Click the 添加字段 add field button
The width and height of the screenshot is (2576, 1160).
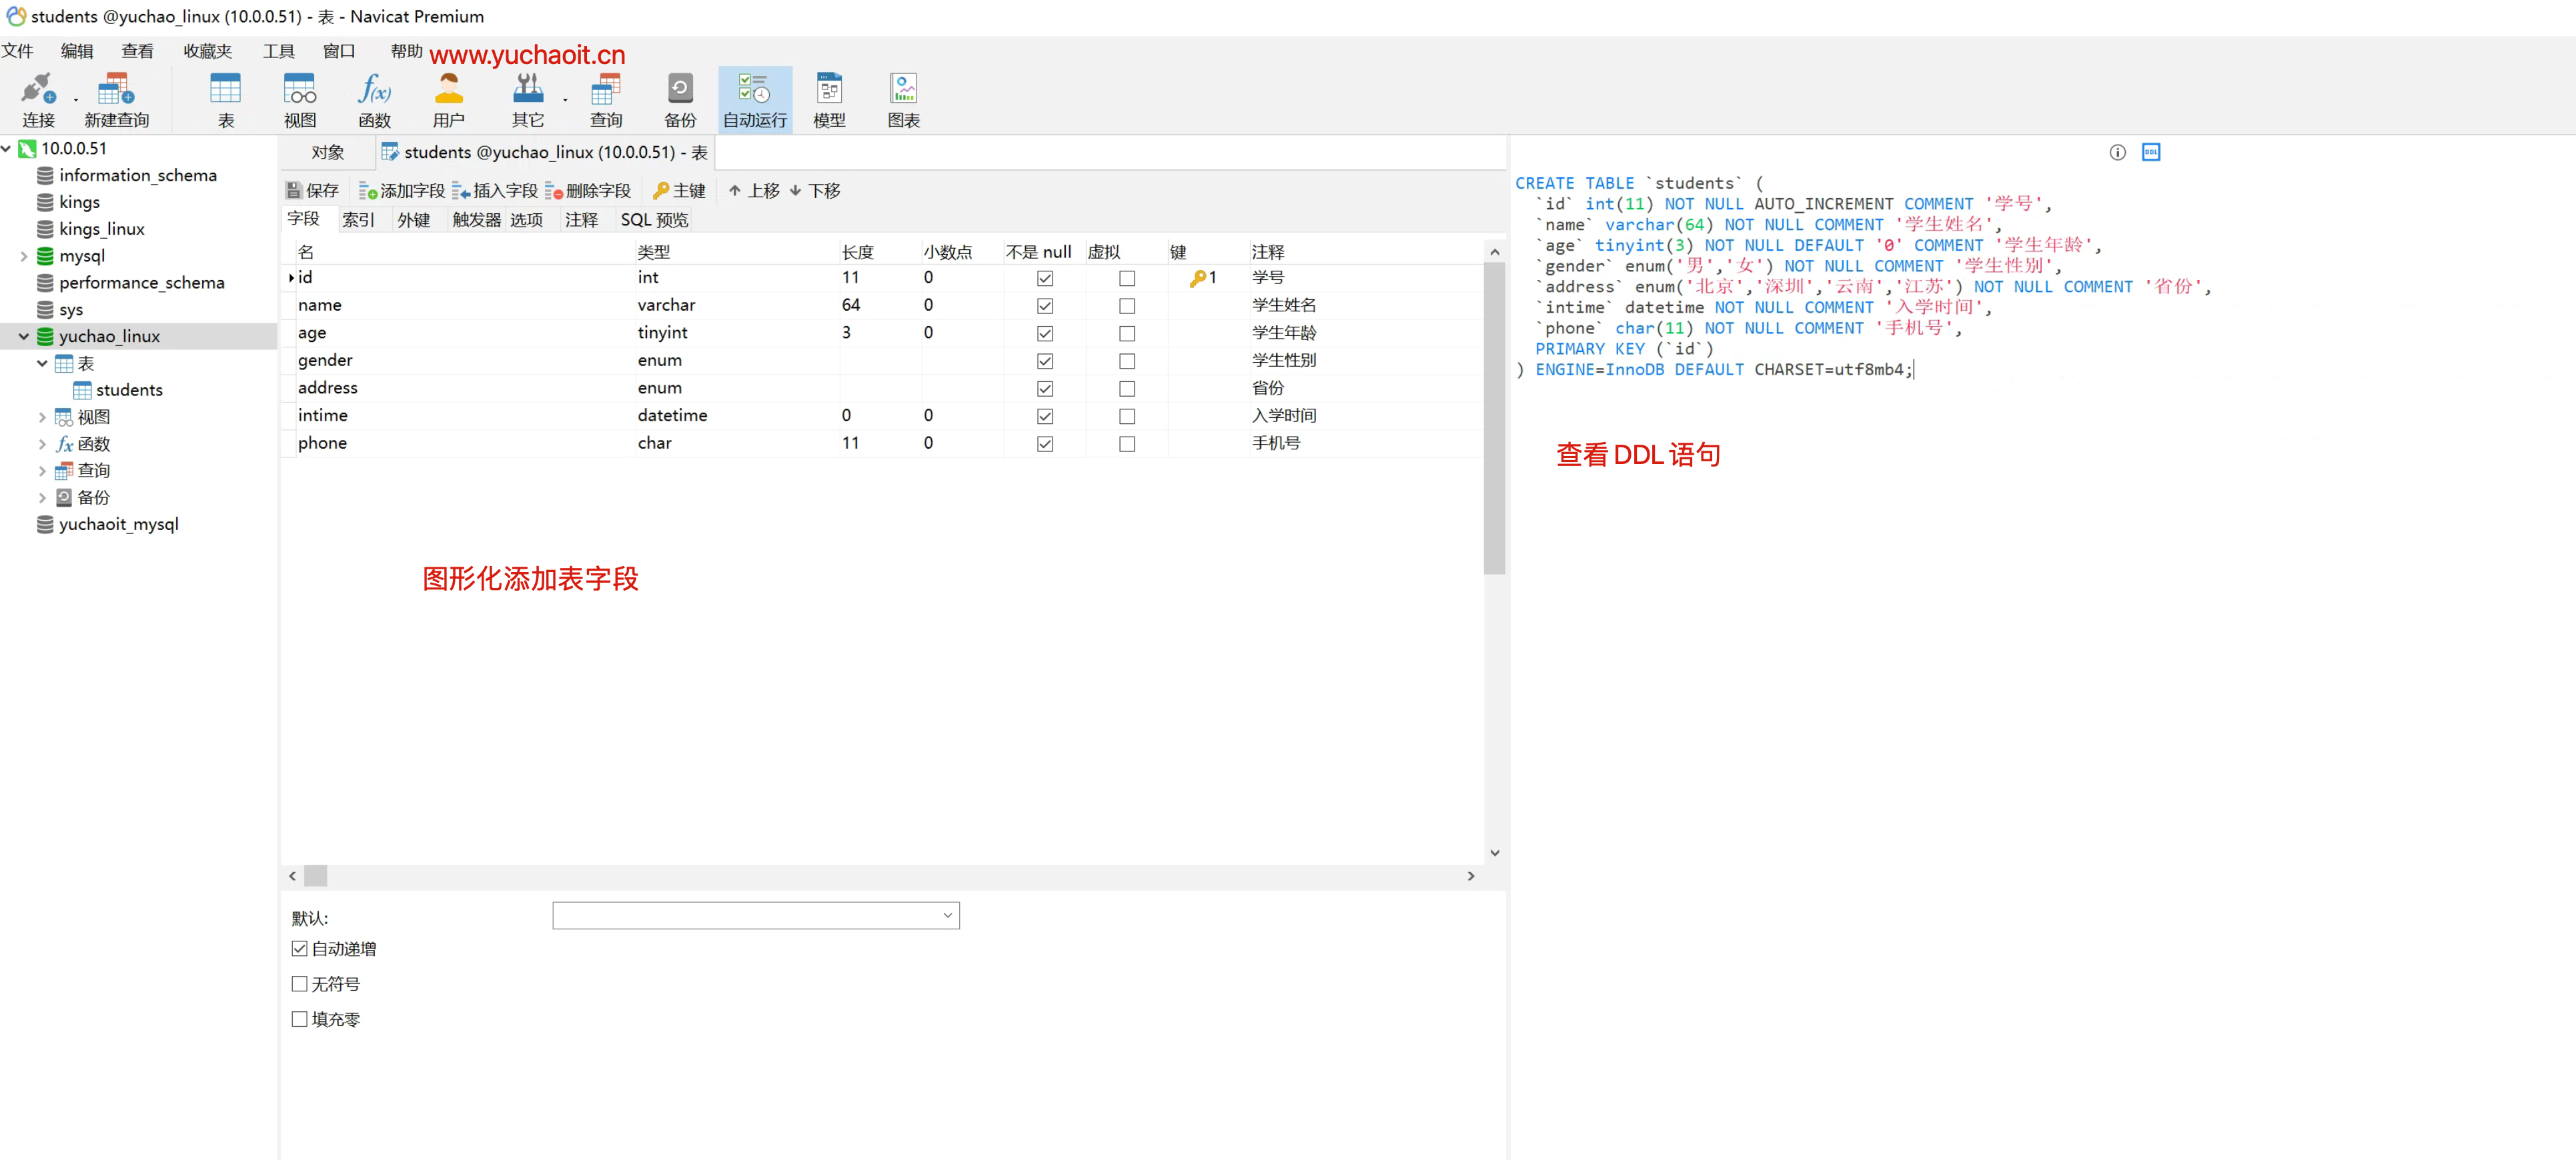(x=402, y=191)
